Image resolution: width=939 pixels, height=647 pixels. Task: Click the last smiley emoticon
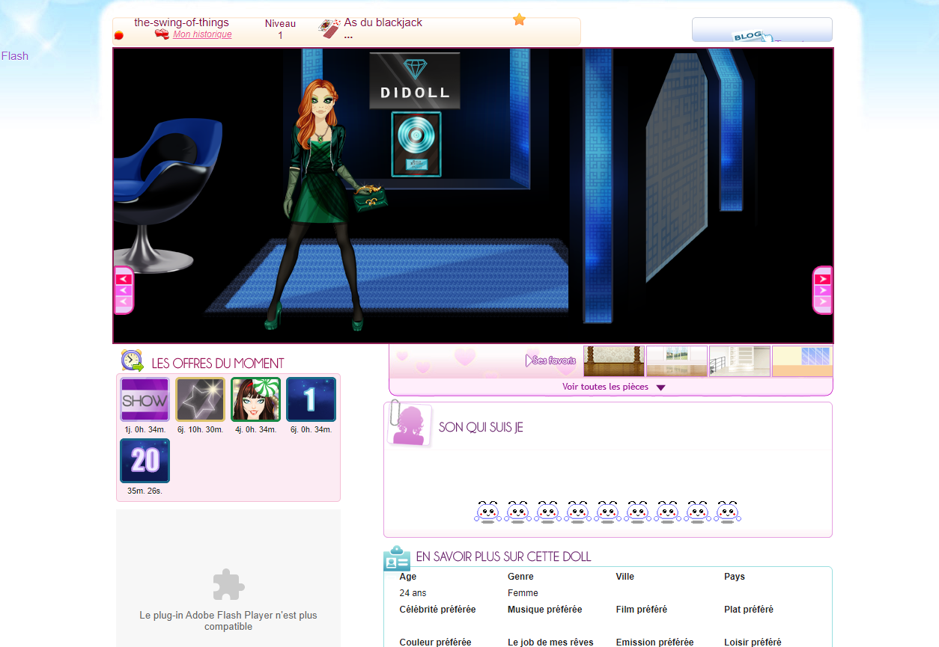727,512
